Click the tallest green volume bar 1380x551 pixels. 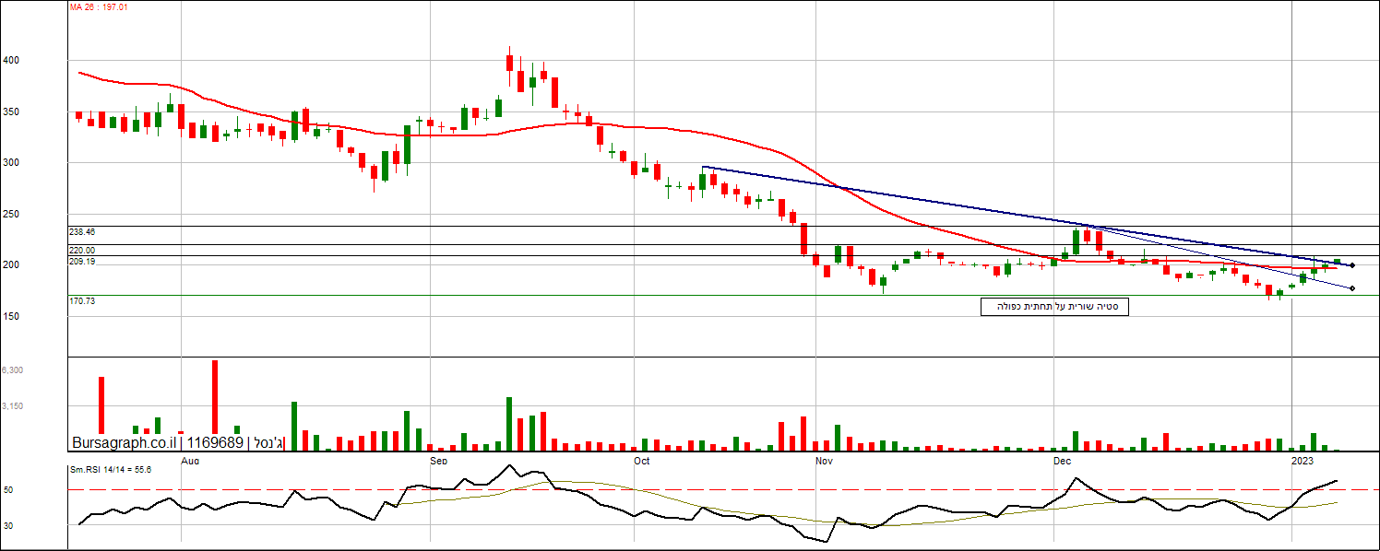pos(509,423)
